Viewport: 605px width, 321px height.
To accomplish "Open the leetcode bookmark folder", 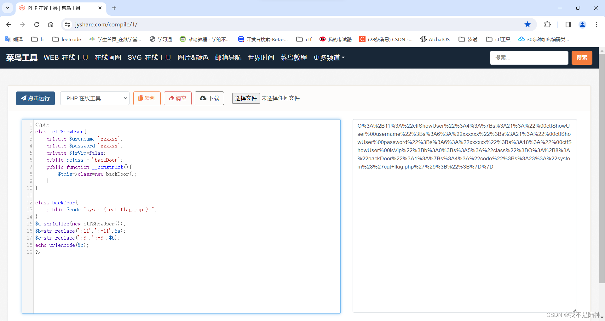I will [66, 39].
